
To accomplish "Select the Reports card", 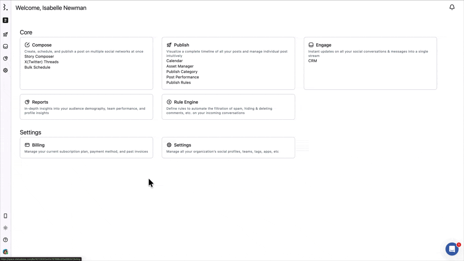I will click(x=86, y=107).
